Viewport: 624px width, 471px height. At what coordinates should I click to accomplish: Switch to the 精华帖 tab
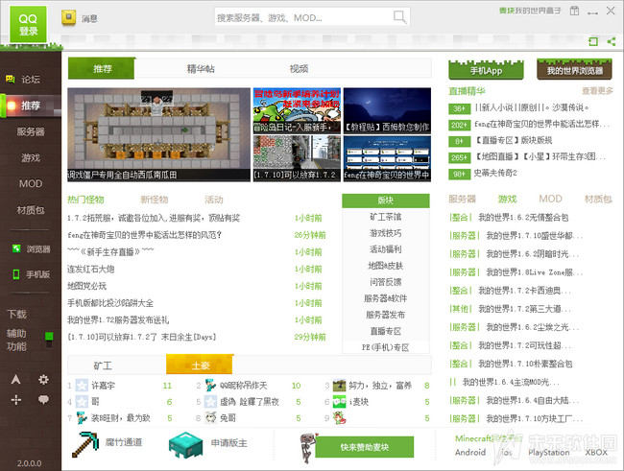coord(201,69)
